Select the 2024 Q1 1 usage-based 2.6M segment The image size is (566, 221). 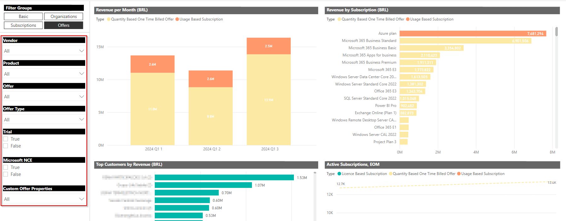[153, 64]
